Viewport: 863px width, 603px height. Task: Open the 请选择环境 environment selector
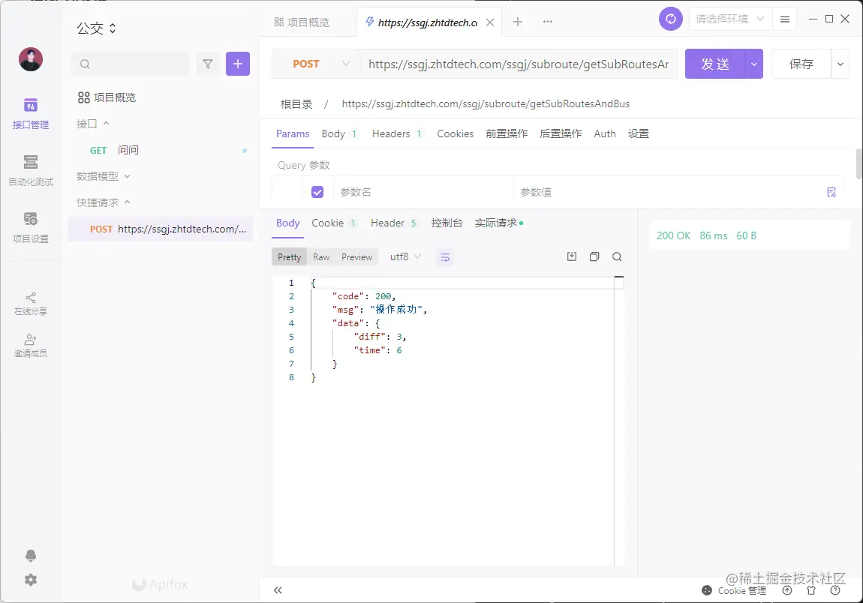click(x=730, y=19)
